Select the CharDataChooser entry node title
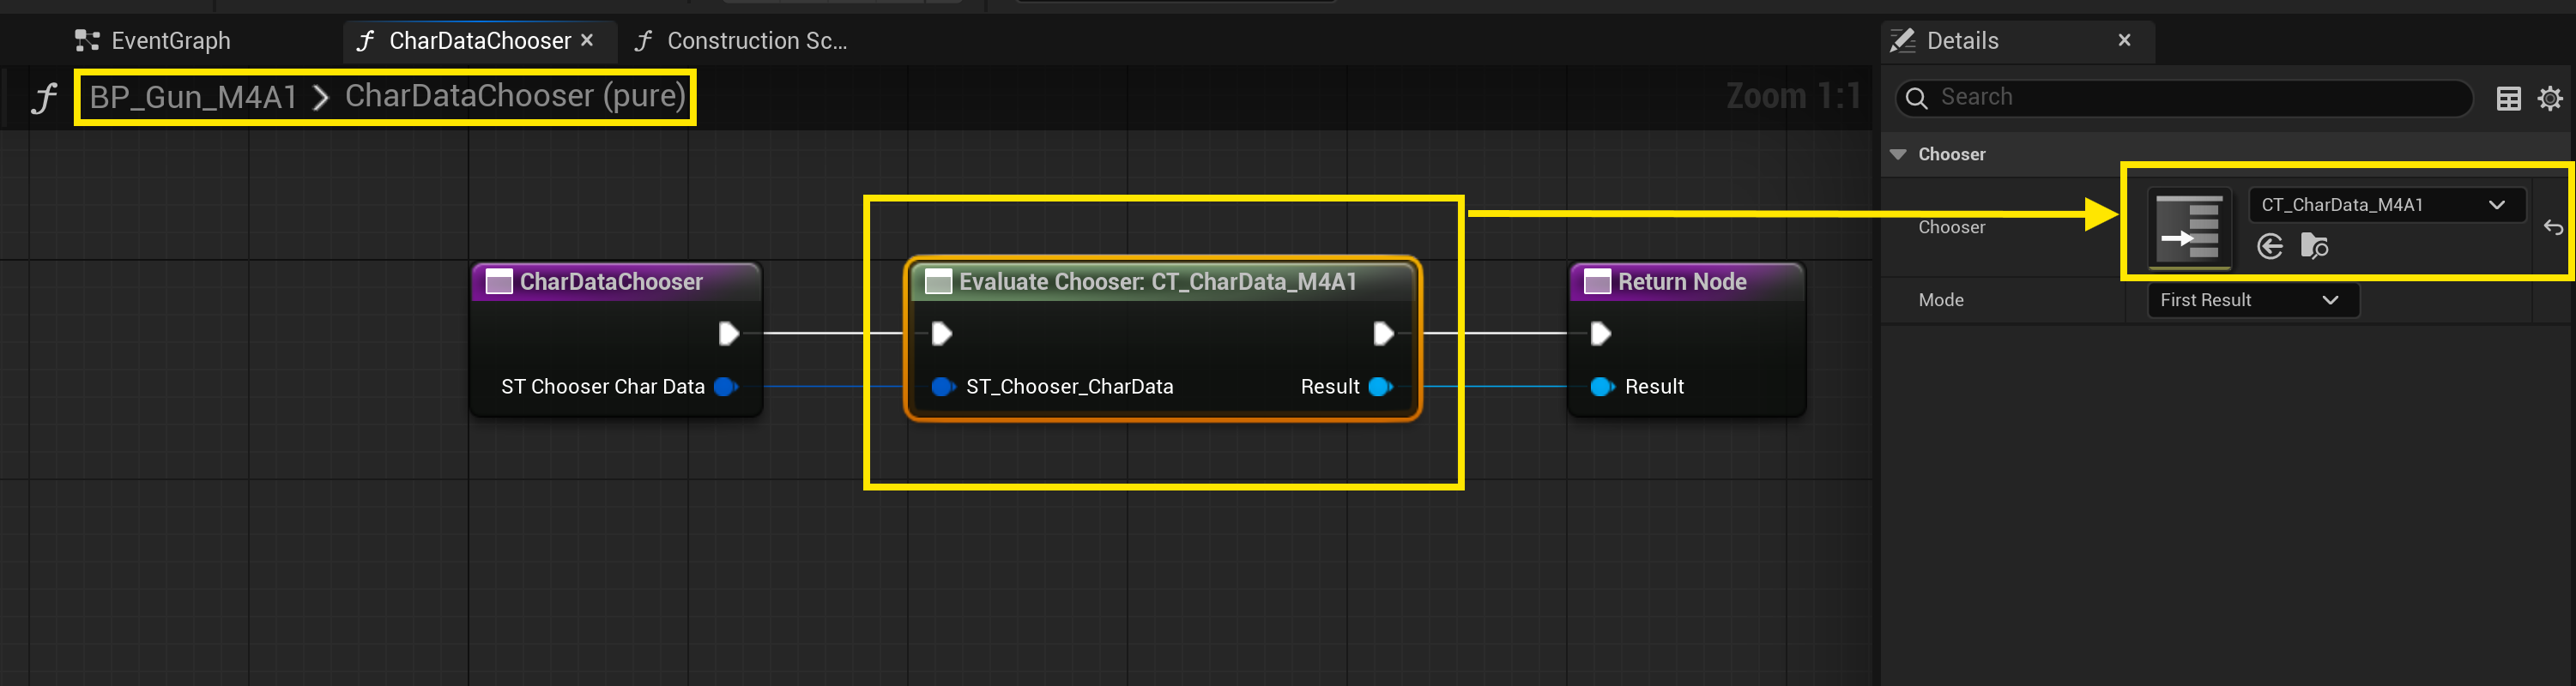2576x686 pixels. click(611, 282)
